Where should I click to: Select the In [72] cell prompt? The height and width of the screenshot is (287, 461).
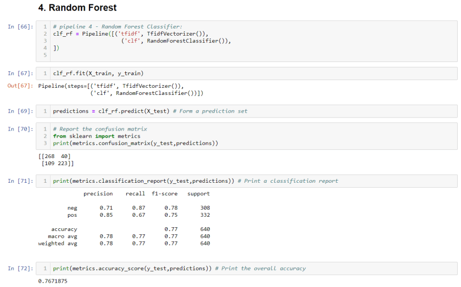[20, 268]
